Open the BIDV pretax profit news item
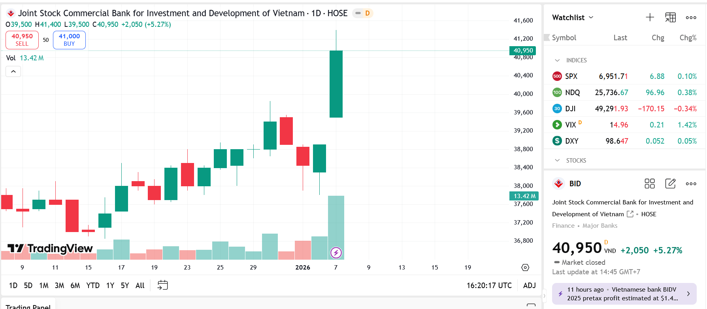The image size is (707, 309). pyautogui.click(x=624, y=294)
